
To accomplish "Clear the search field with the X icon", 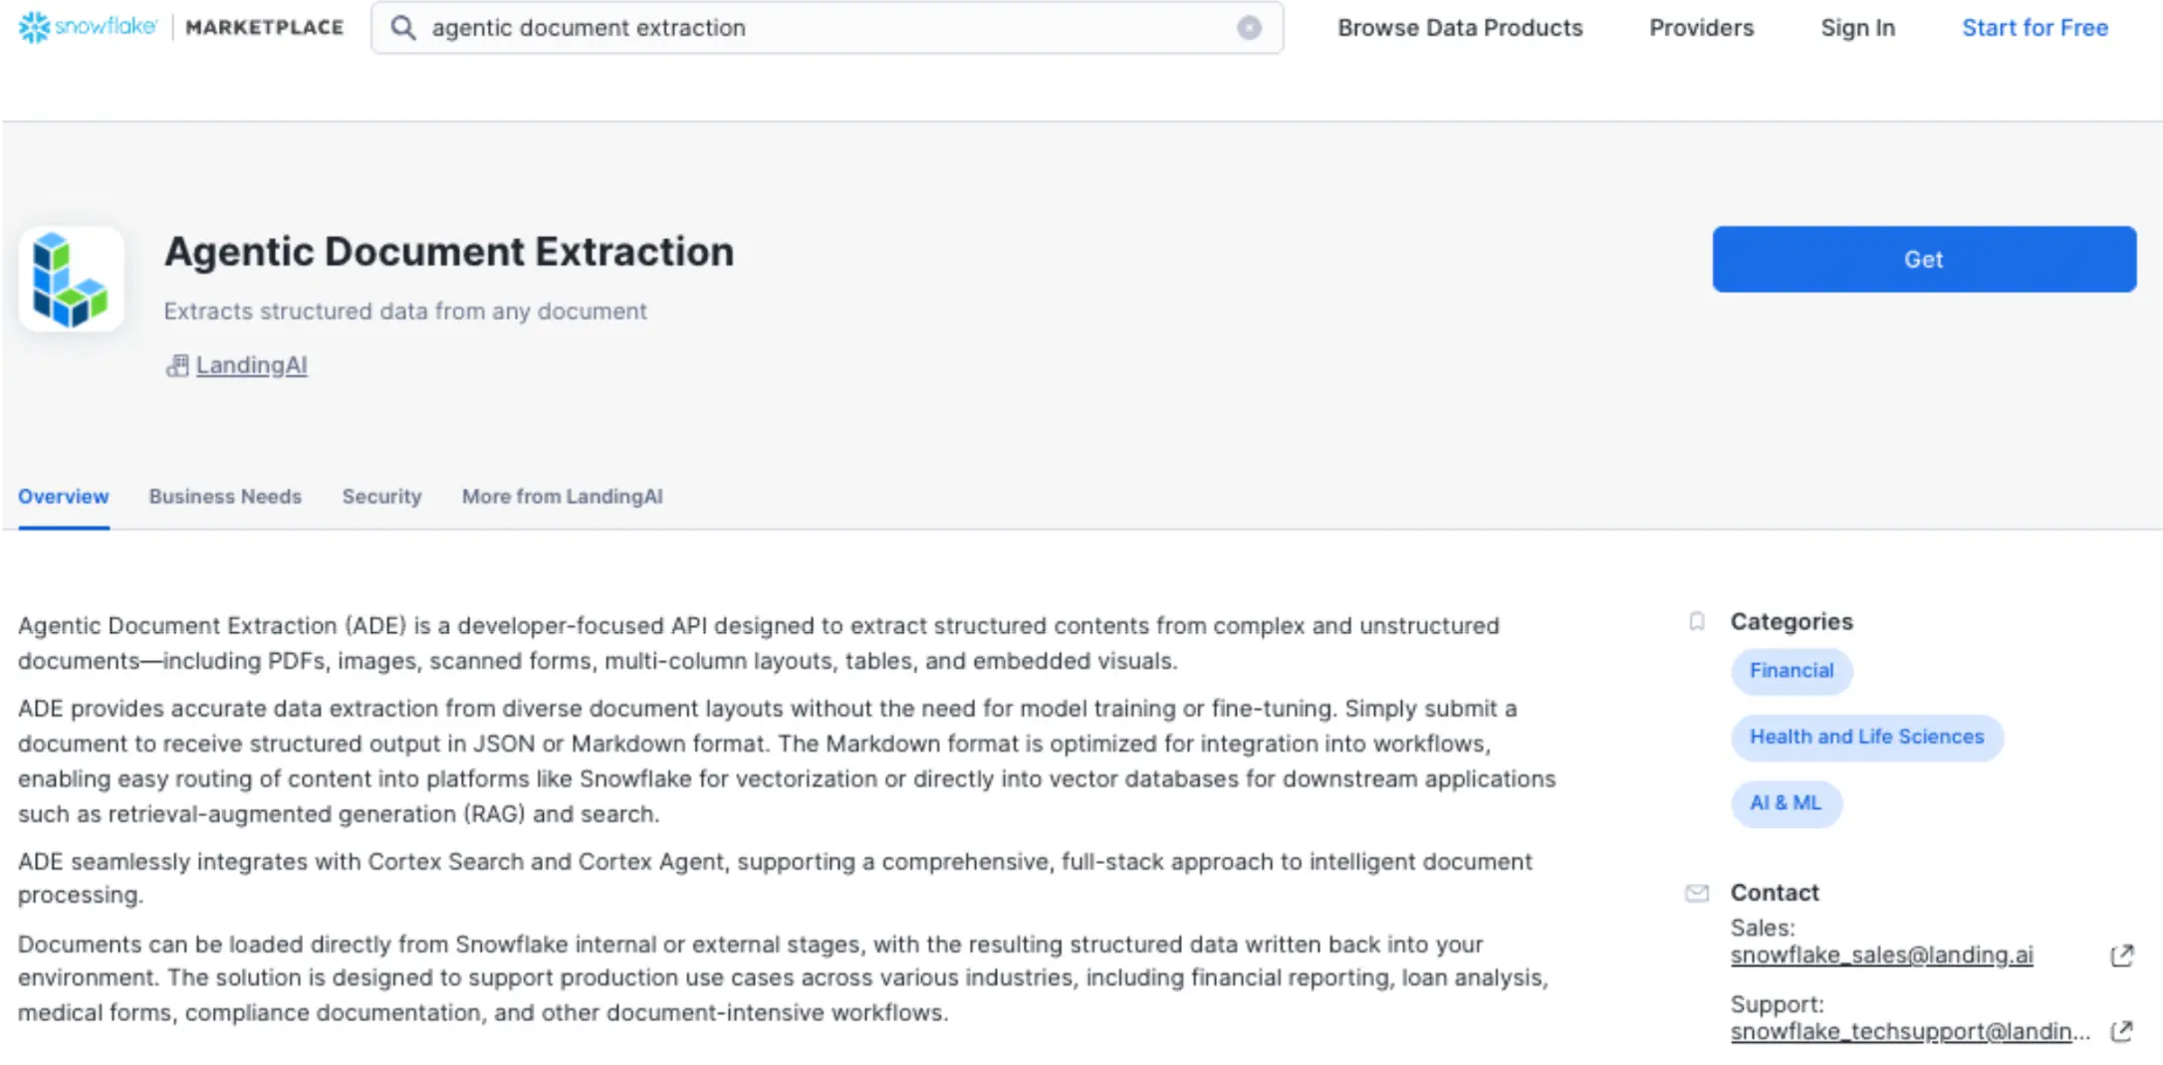I will click(1249, 28).
